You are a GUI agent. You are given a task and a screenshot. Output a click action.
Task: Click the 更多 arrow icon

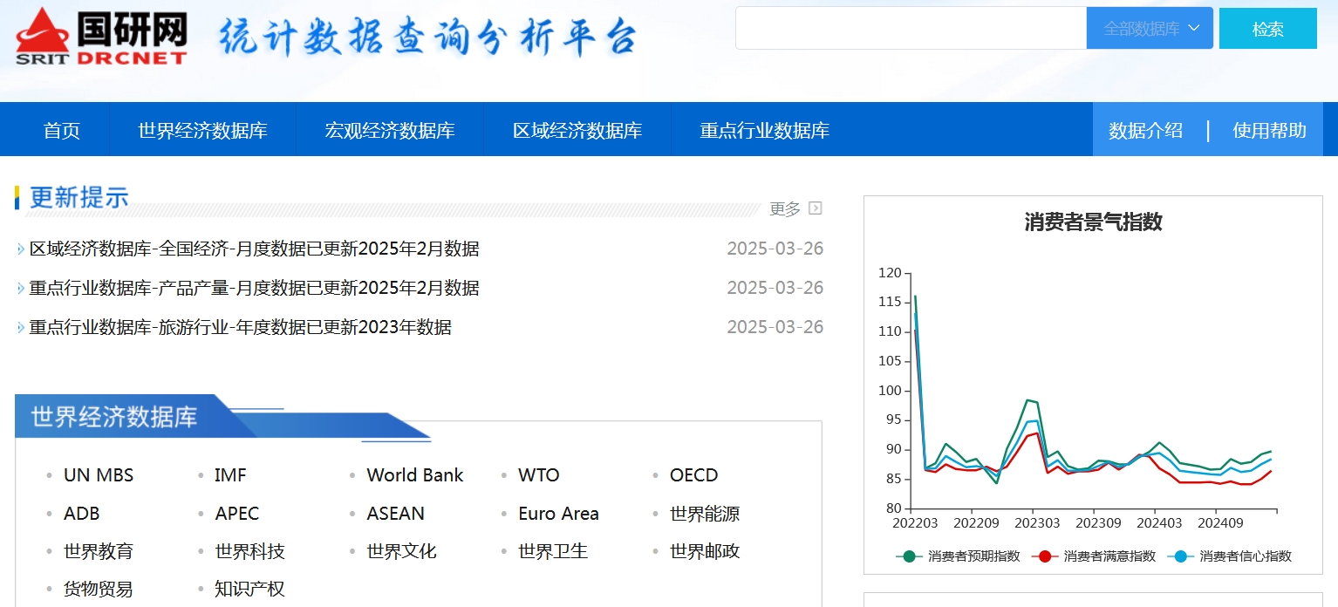(816, 208)
